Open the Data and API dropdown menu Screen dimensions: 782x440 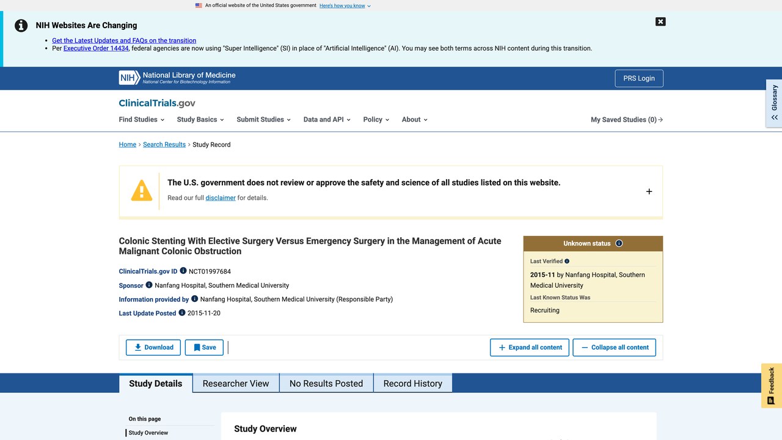click(327, 120)
